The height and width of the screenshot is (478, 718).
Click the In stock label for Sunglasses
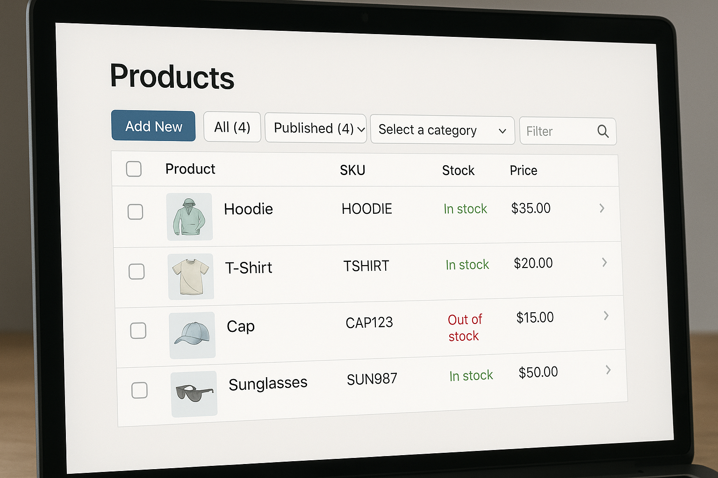[x=471, y=375]
